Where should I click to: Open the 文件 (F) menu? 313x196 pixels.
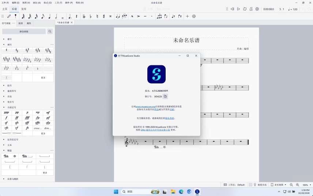(x=5, y=3)
